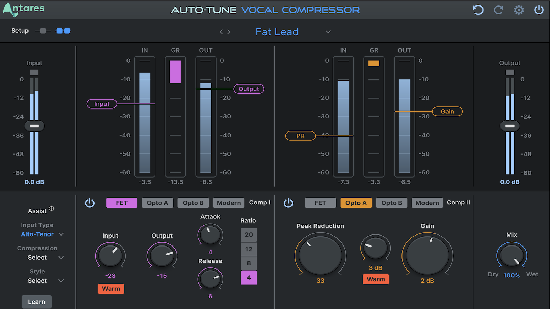Click the undo arrow icon
The height and width of the screenshot is (309, 550).
pos(477,10)
